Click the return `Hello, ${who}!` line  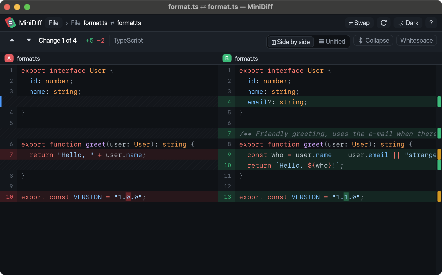(327, 165)
